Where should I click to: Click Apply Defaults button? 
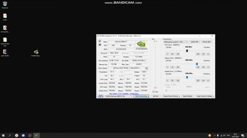(188, 96)
